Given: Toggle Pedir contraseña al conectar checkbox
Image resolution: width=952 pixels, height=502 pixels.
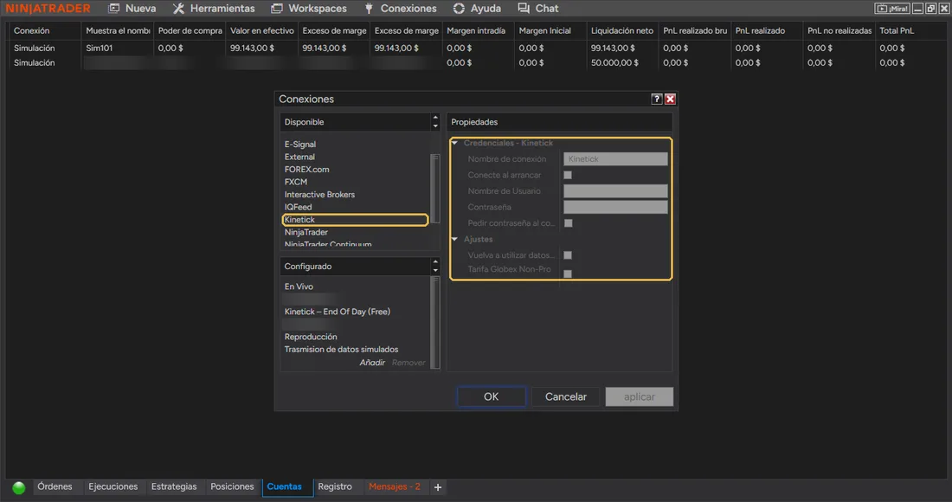Looking at the screenshot, I should click(569, 223).
